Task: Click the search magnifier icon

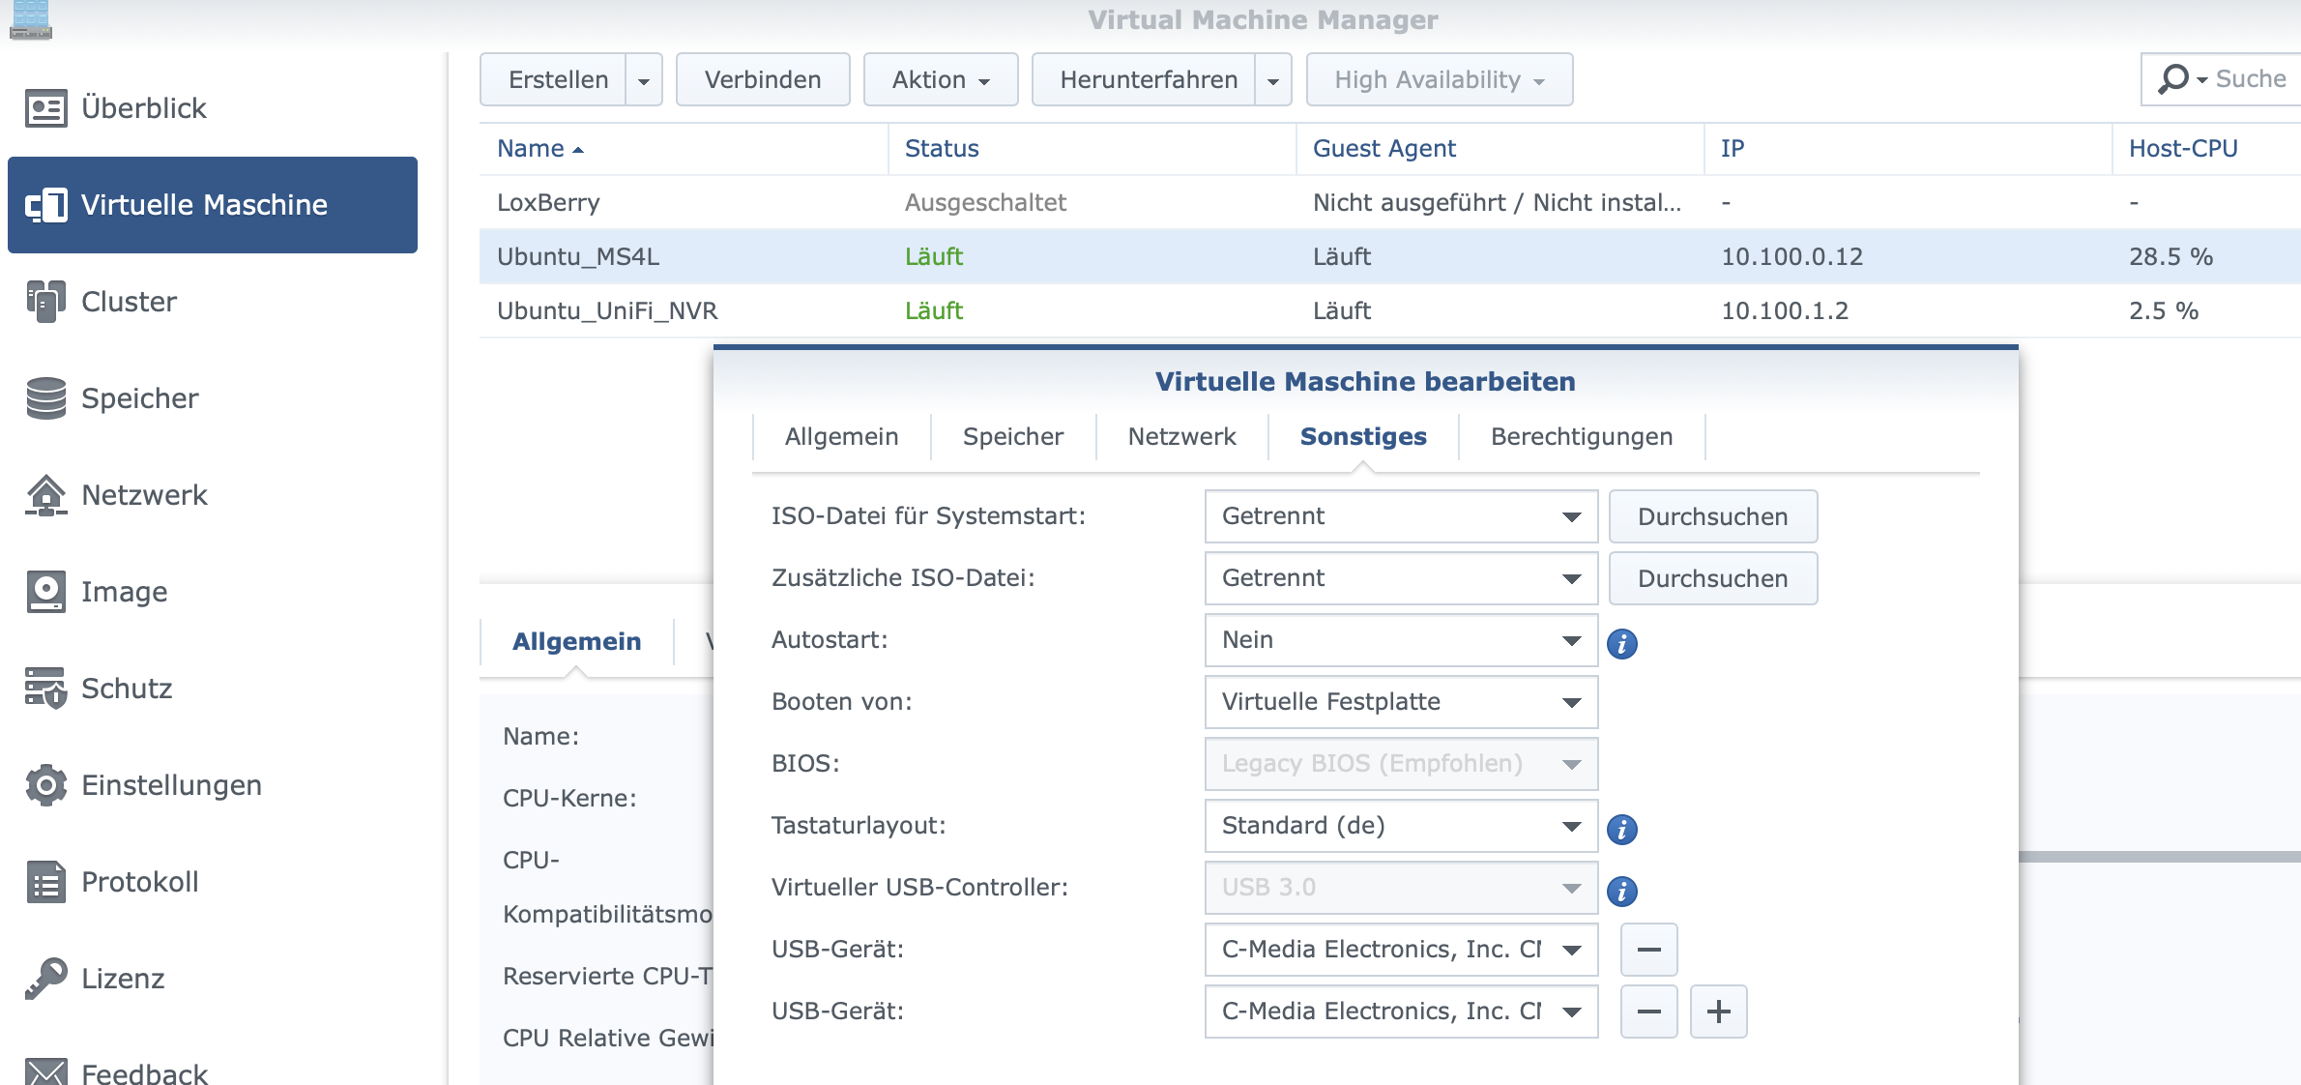Action: point(2173,78)
